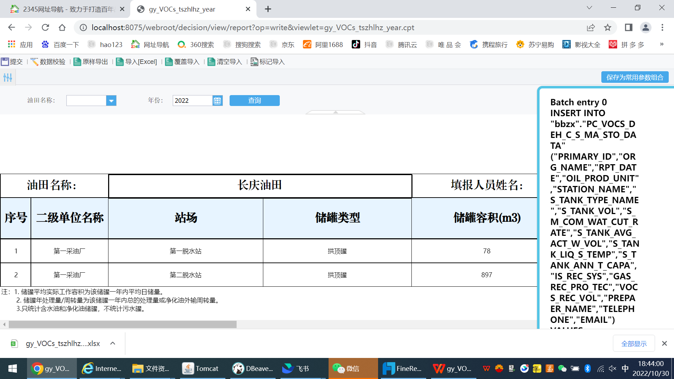The width and height of the screenshot is (674, 379).
Task: Click the 年份 input field
Action: tap(192, 101)
